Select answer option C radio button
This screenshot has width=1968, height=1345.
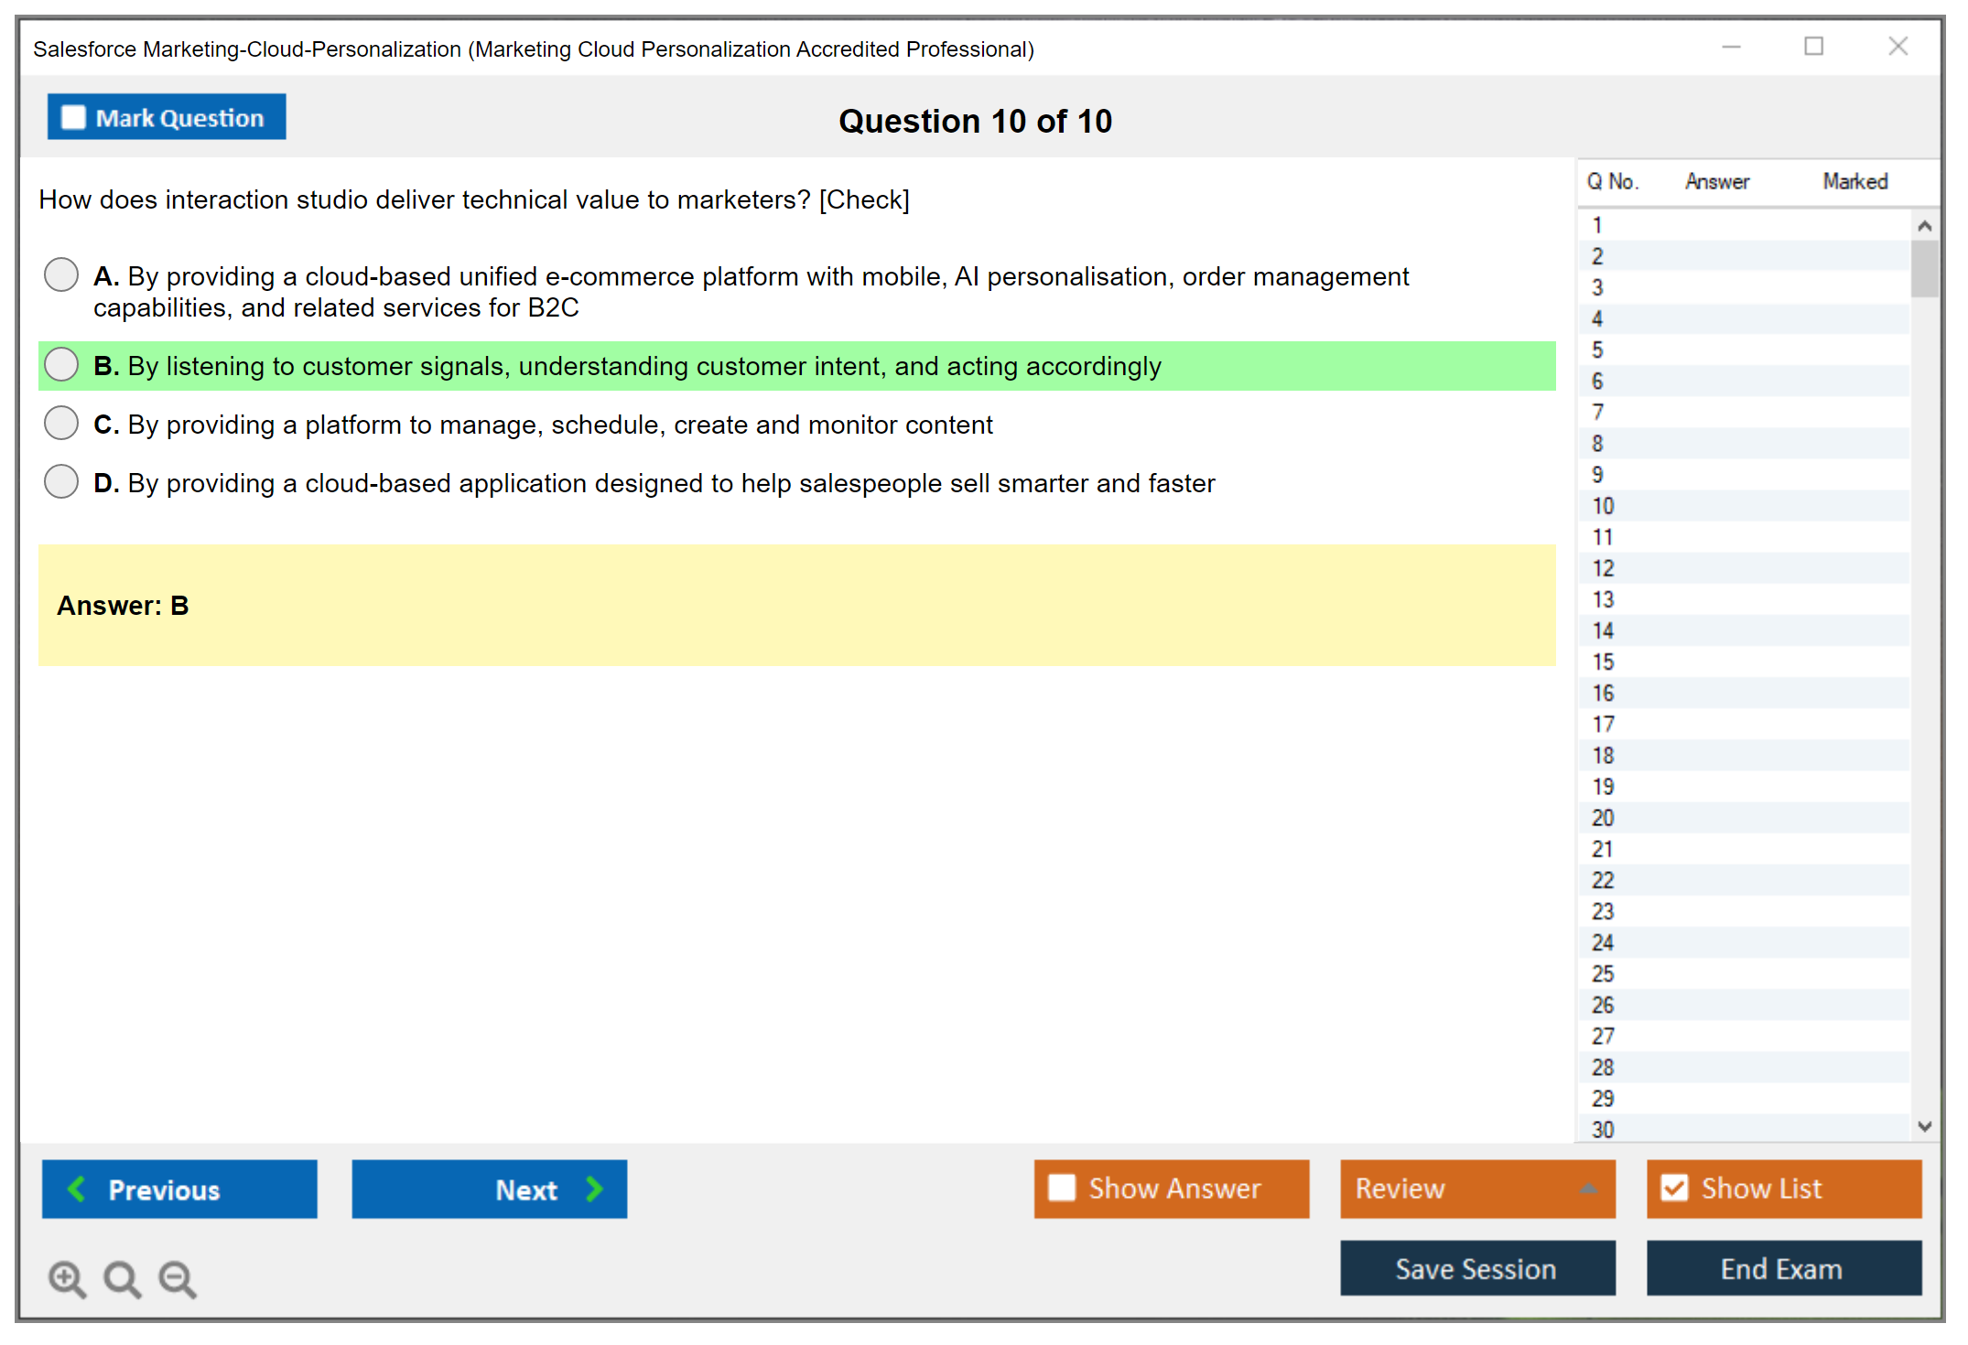point(61,424)
